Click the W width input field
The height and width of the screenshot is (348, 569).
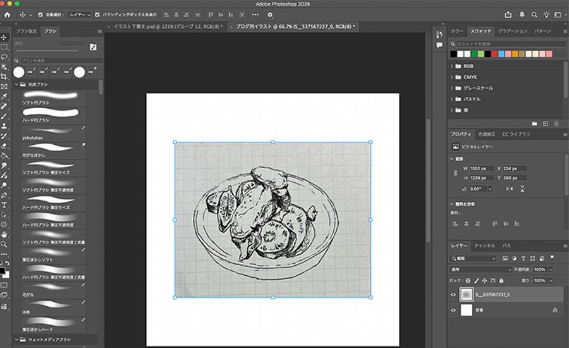(x=480, y=168)
